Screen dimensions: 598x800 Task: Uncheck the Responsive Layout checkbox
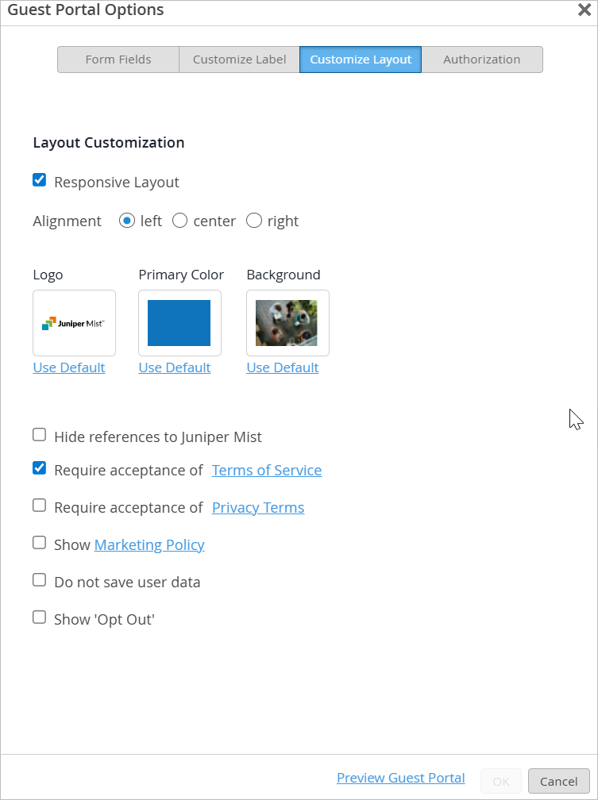coord(39,180)
